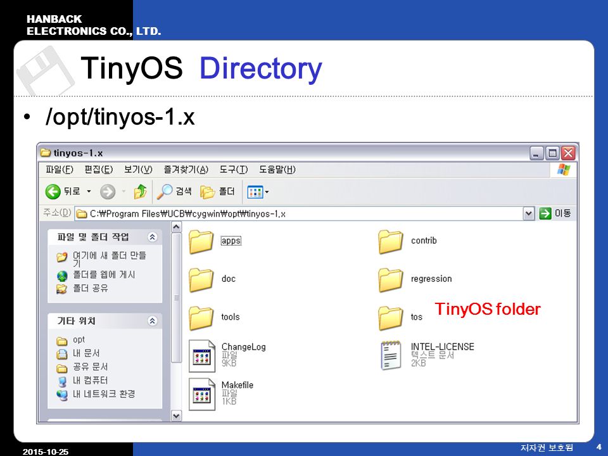This screenshot has width=608, height=456.
Task: Click 여기에 새 폴더 만들기 link
Action: coord(110,258)
